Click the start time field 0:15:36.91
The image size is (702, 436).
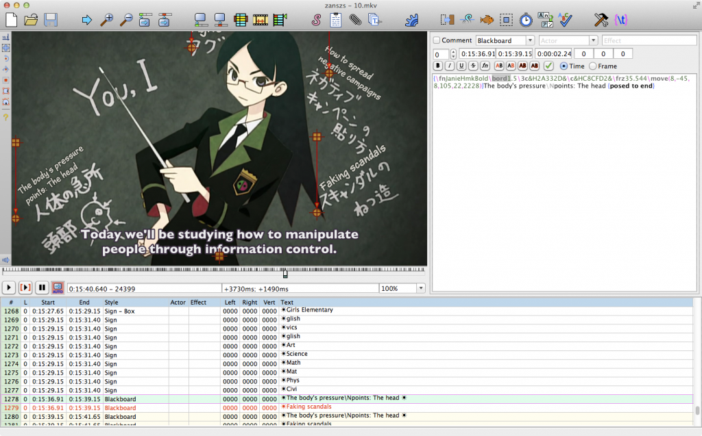click(477, 53)
